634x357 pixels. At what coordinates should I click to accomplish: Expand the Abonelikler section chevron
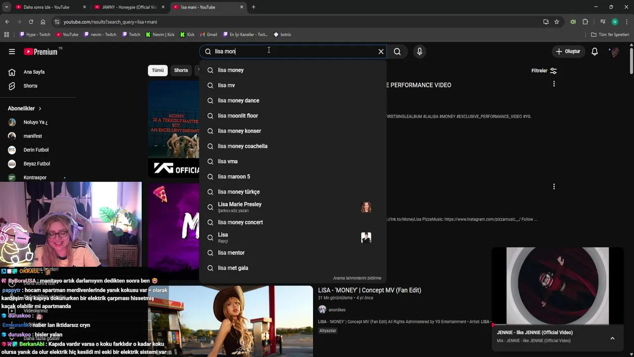point(40,109)
